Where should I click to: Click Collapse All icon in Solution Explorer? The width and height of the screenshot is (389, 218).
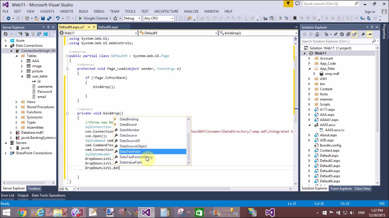point(348,34)
